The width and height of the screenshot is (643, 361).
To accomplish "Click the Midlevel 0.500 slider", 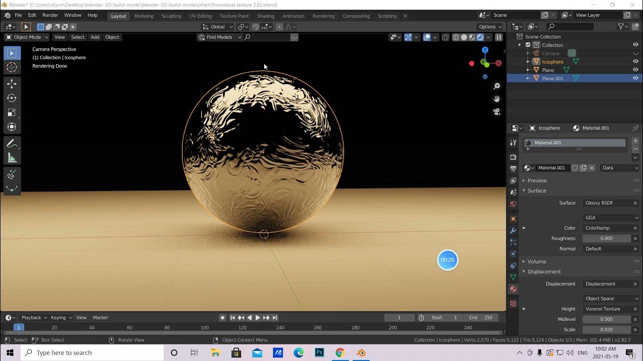I will coord(607,319).
